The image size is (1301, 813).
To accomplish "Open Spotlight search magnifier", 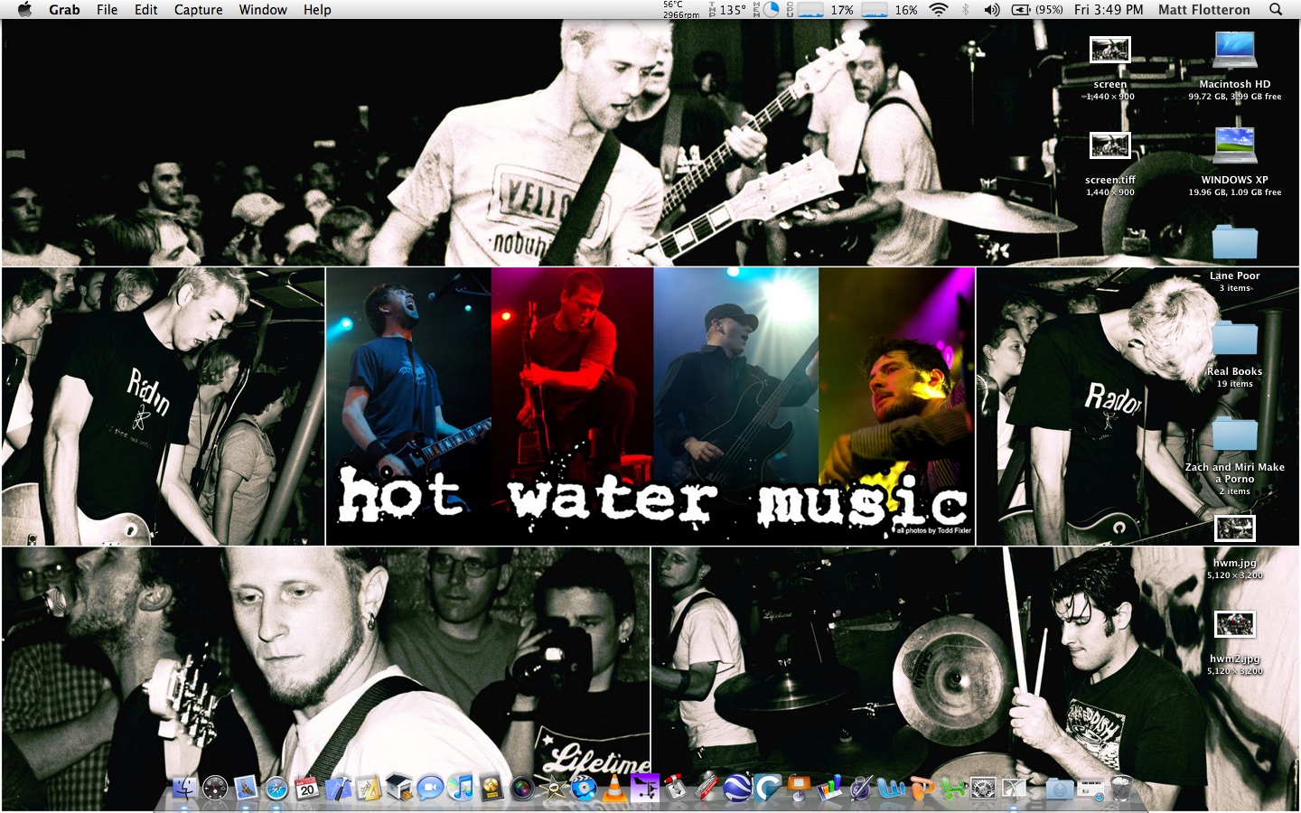I will click(x=1276, y=9).
